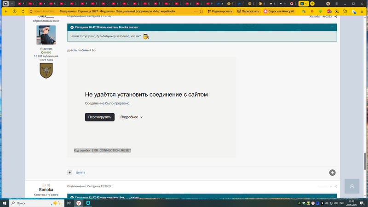Screen dimensions: 368x207
Task: Open the round profile avatar in title bar
Action: pos(328,4)
